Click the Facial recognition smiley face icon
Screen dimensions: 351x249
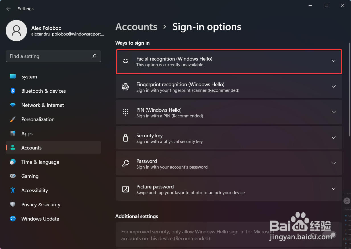click(126, 61)
